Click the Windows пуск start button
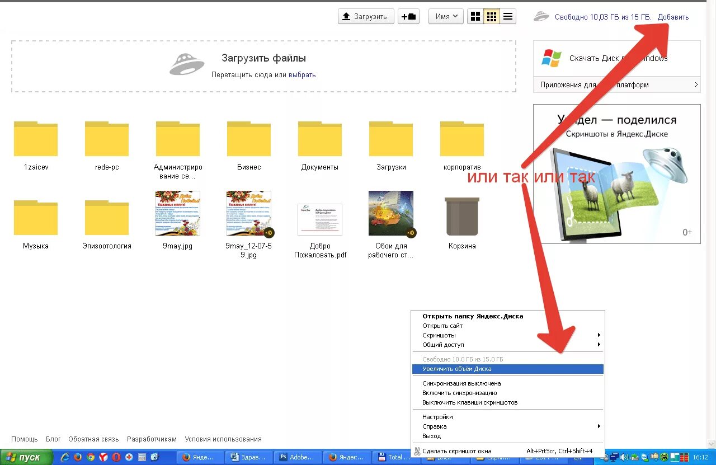The width and height of the screenshot is (716, 465). pyautogui.click(x=26, y=457)
